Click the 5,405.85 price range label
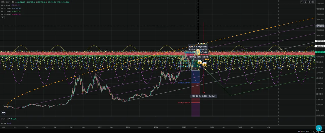 click(198, 47)
